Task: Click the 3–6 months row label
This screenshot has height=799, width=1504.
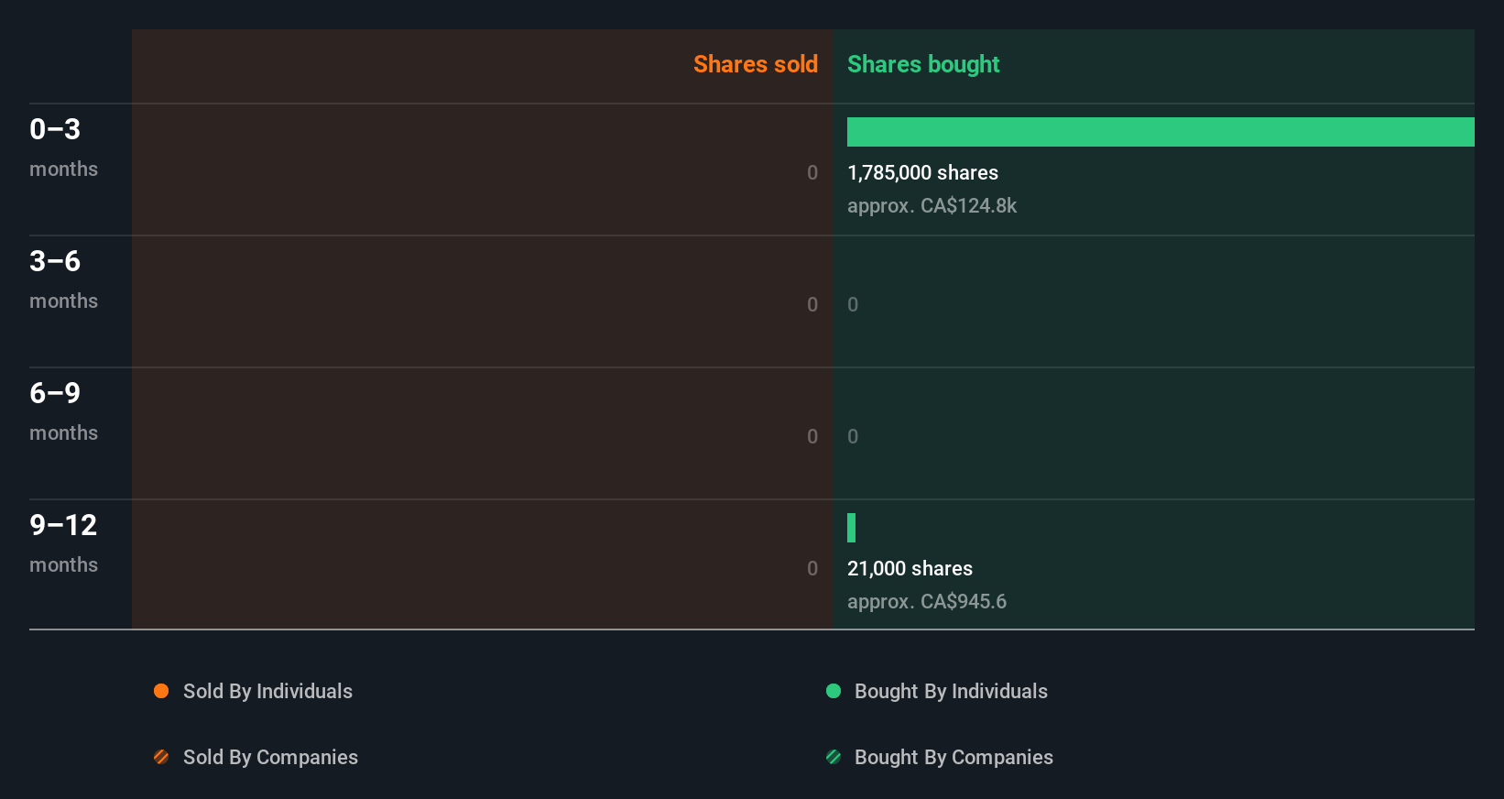Action: tap(63, 279)
